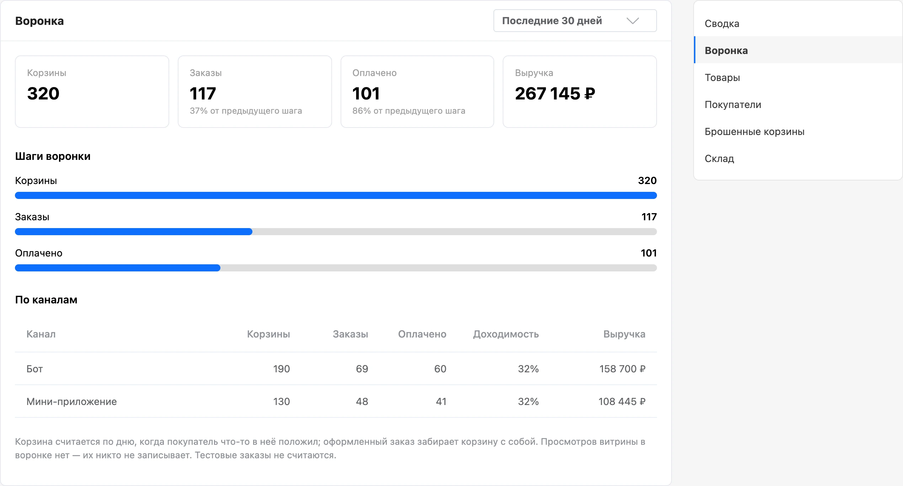Select the Оплачено 101 summary card
The image size is (903, 486).
click(x=417, y=92)
